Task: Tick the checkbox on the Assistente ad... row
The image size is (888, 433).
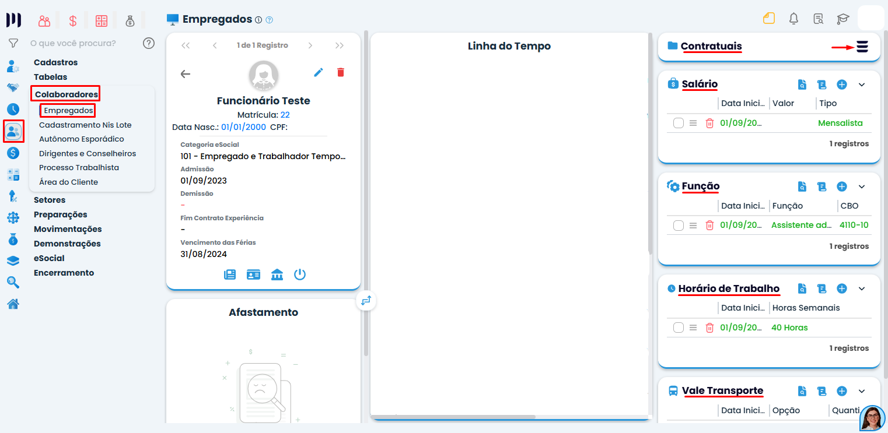Action: [678, 225]
